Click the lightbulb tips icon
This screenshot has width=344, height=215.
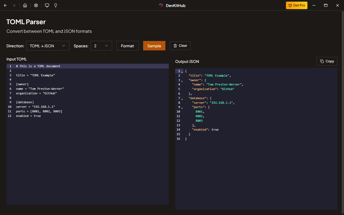(56, 5)
